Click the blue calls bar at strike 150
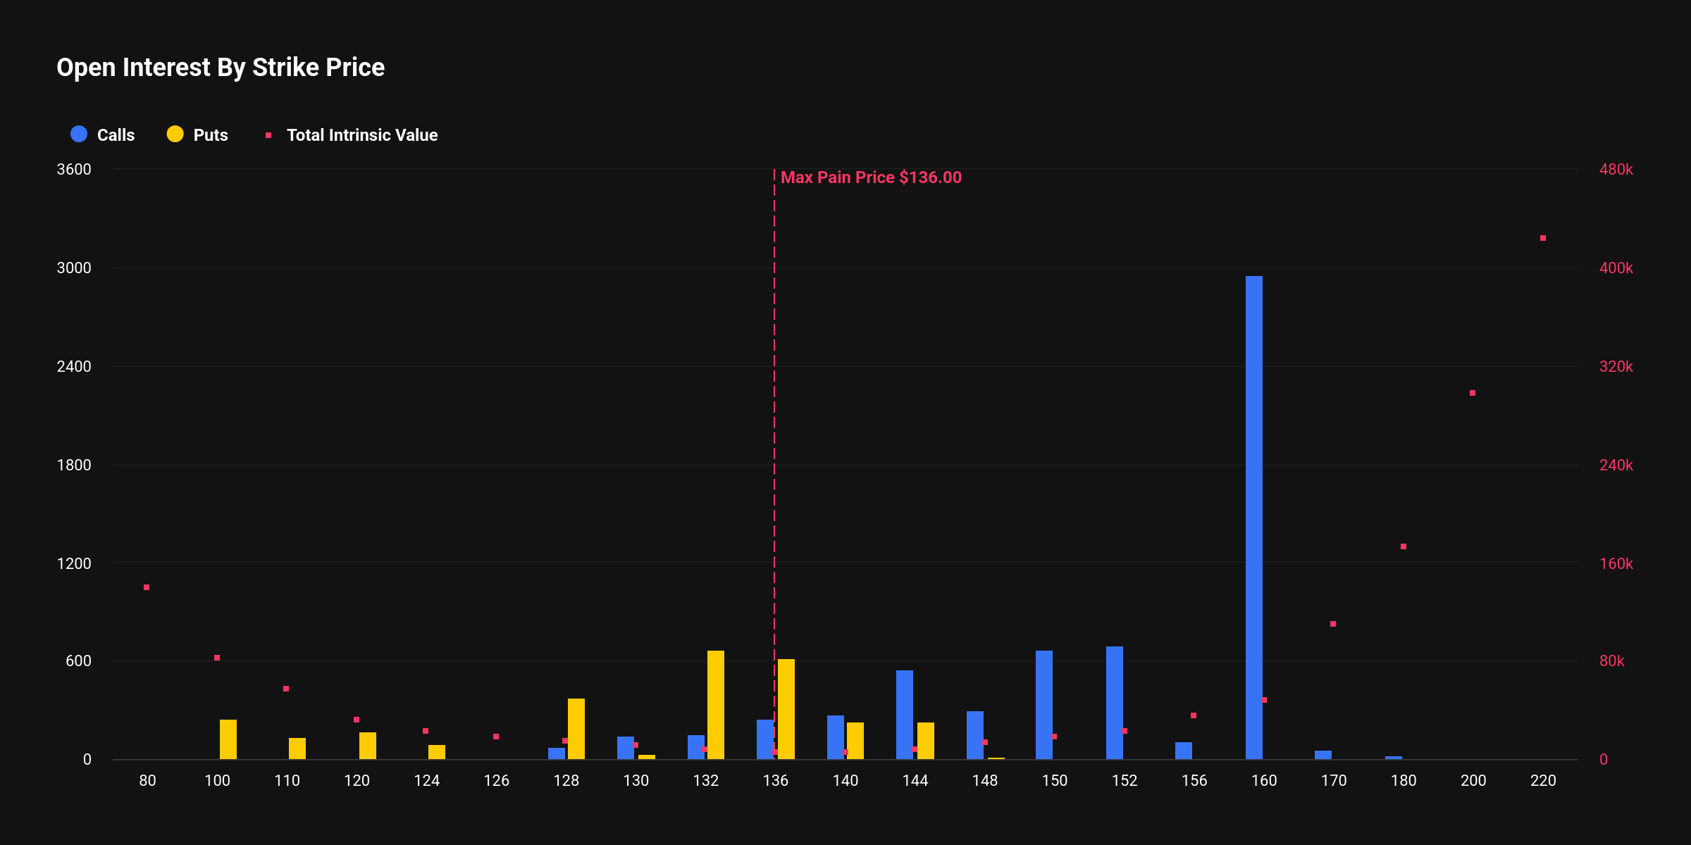 click(1043, 704)
